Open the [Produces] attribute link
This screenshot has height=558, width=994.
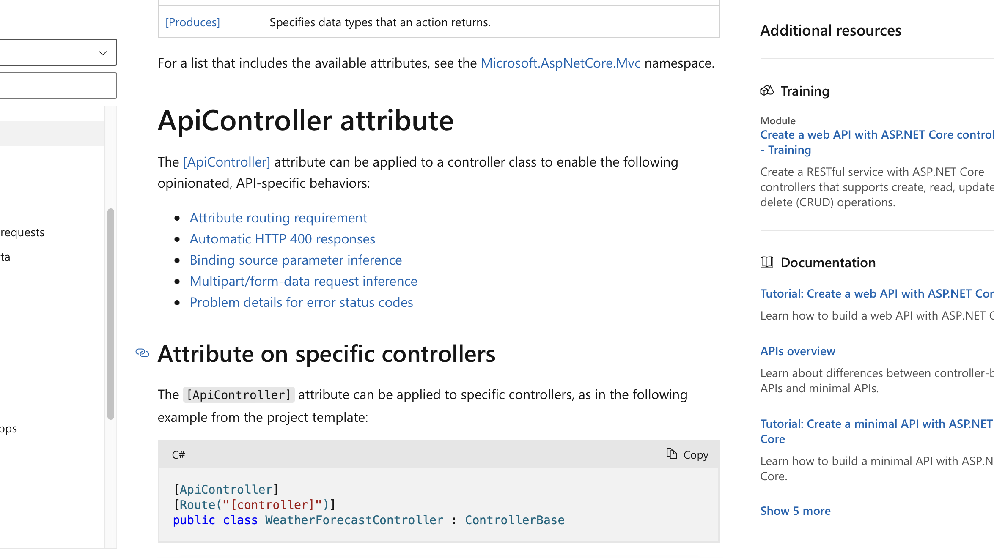click(192, 22)
